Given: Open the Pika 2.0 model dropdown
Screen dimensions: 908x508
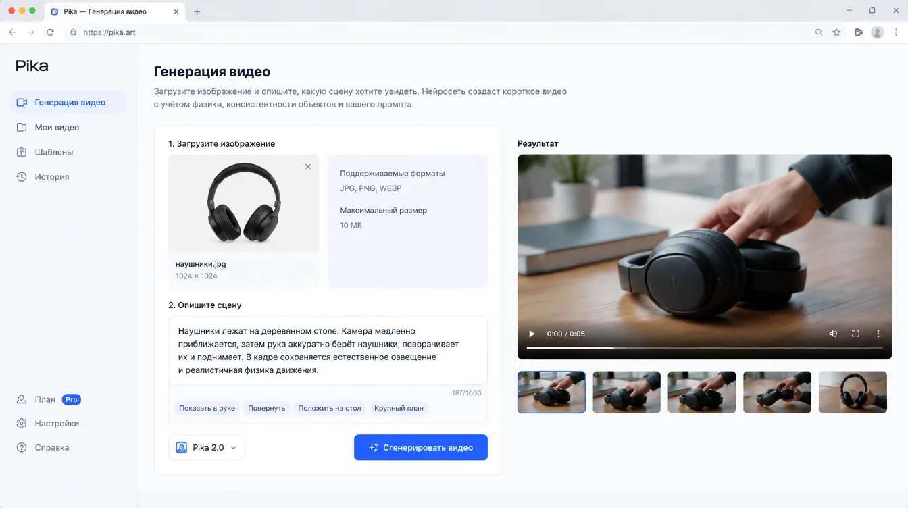Looking at the screenshot, I should click(207, 447).
